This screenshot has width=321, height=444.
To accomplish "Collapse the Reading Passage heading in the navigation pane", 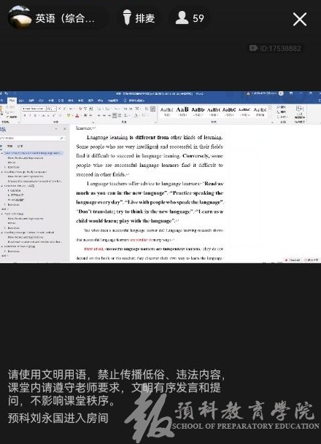I will [2, 172].
